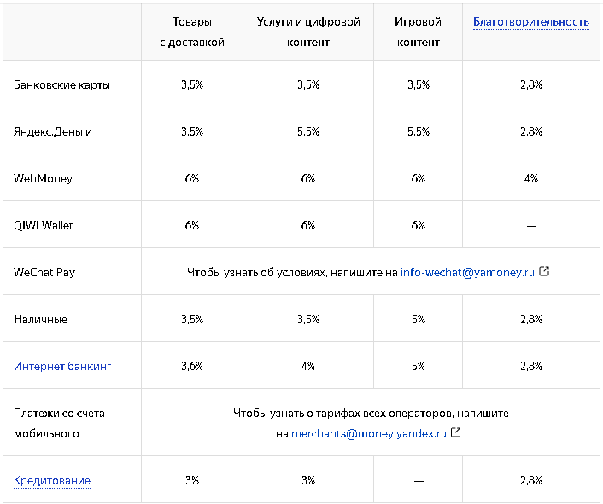This screenshot has height=504, width=603.
Task: Click the Товары с доставкой column header
Action: pyautogui.click(x=192, y=32)
